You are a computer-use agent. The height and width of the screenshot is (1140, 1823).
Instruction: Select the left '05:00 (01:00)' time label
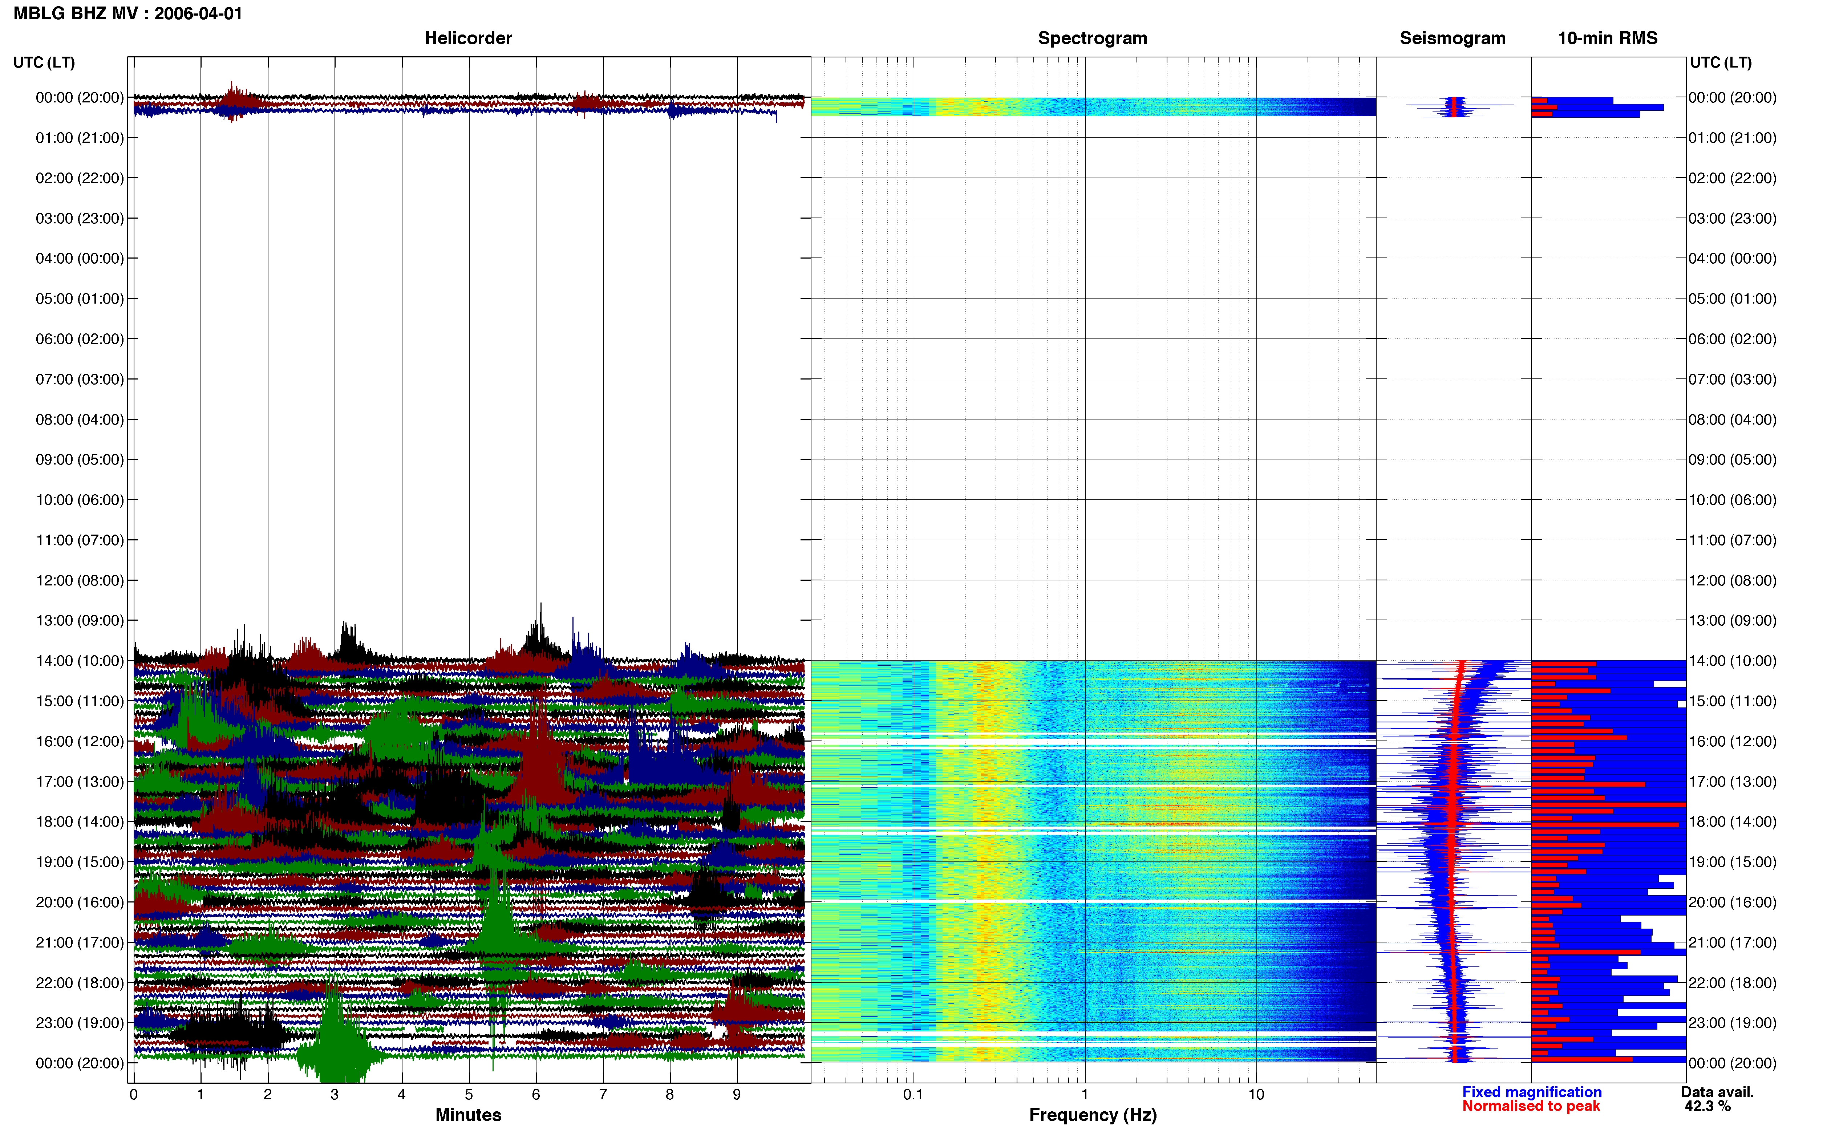click(80, 299)
